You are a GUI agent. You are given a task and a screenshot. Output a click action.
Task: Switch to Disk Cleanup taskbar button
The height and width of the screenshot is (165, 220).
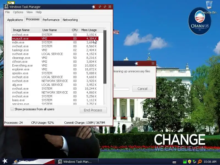34,161
